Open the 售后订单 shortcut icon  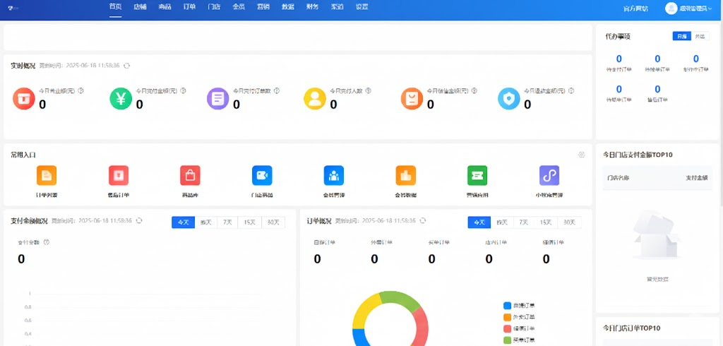click(119, 175)
